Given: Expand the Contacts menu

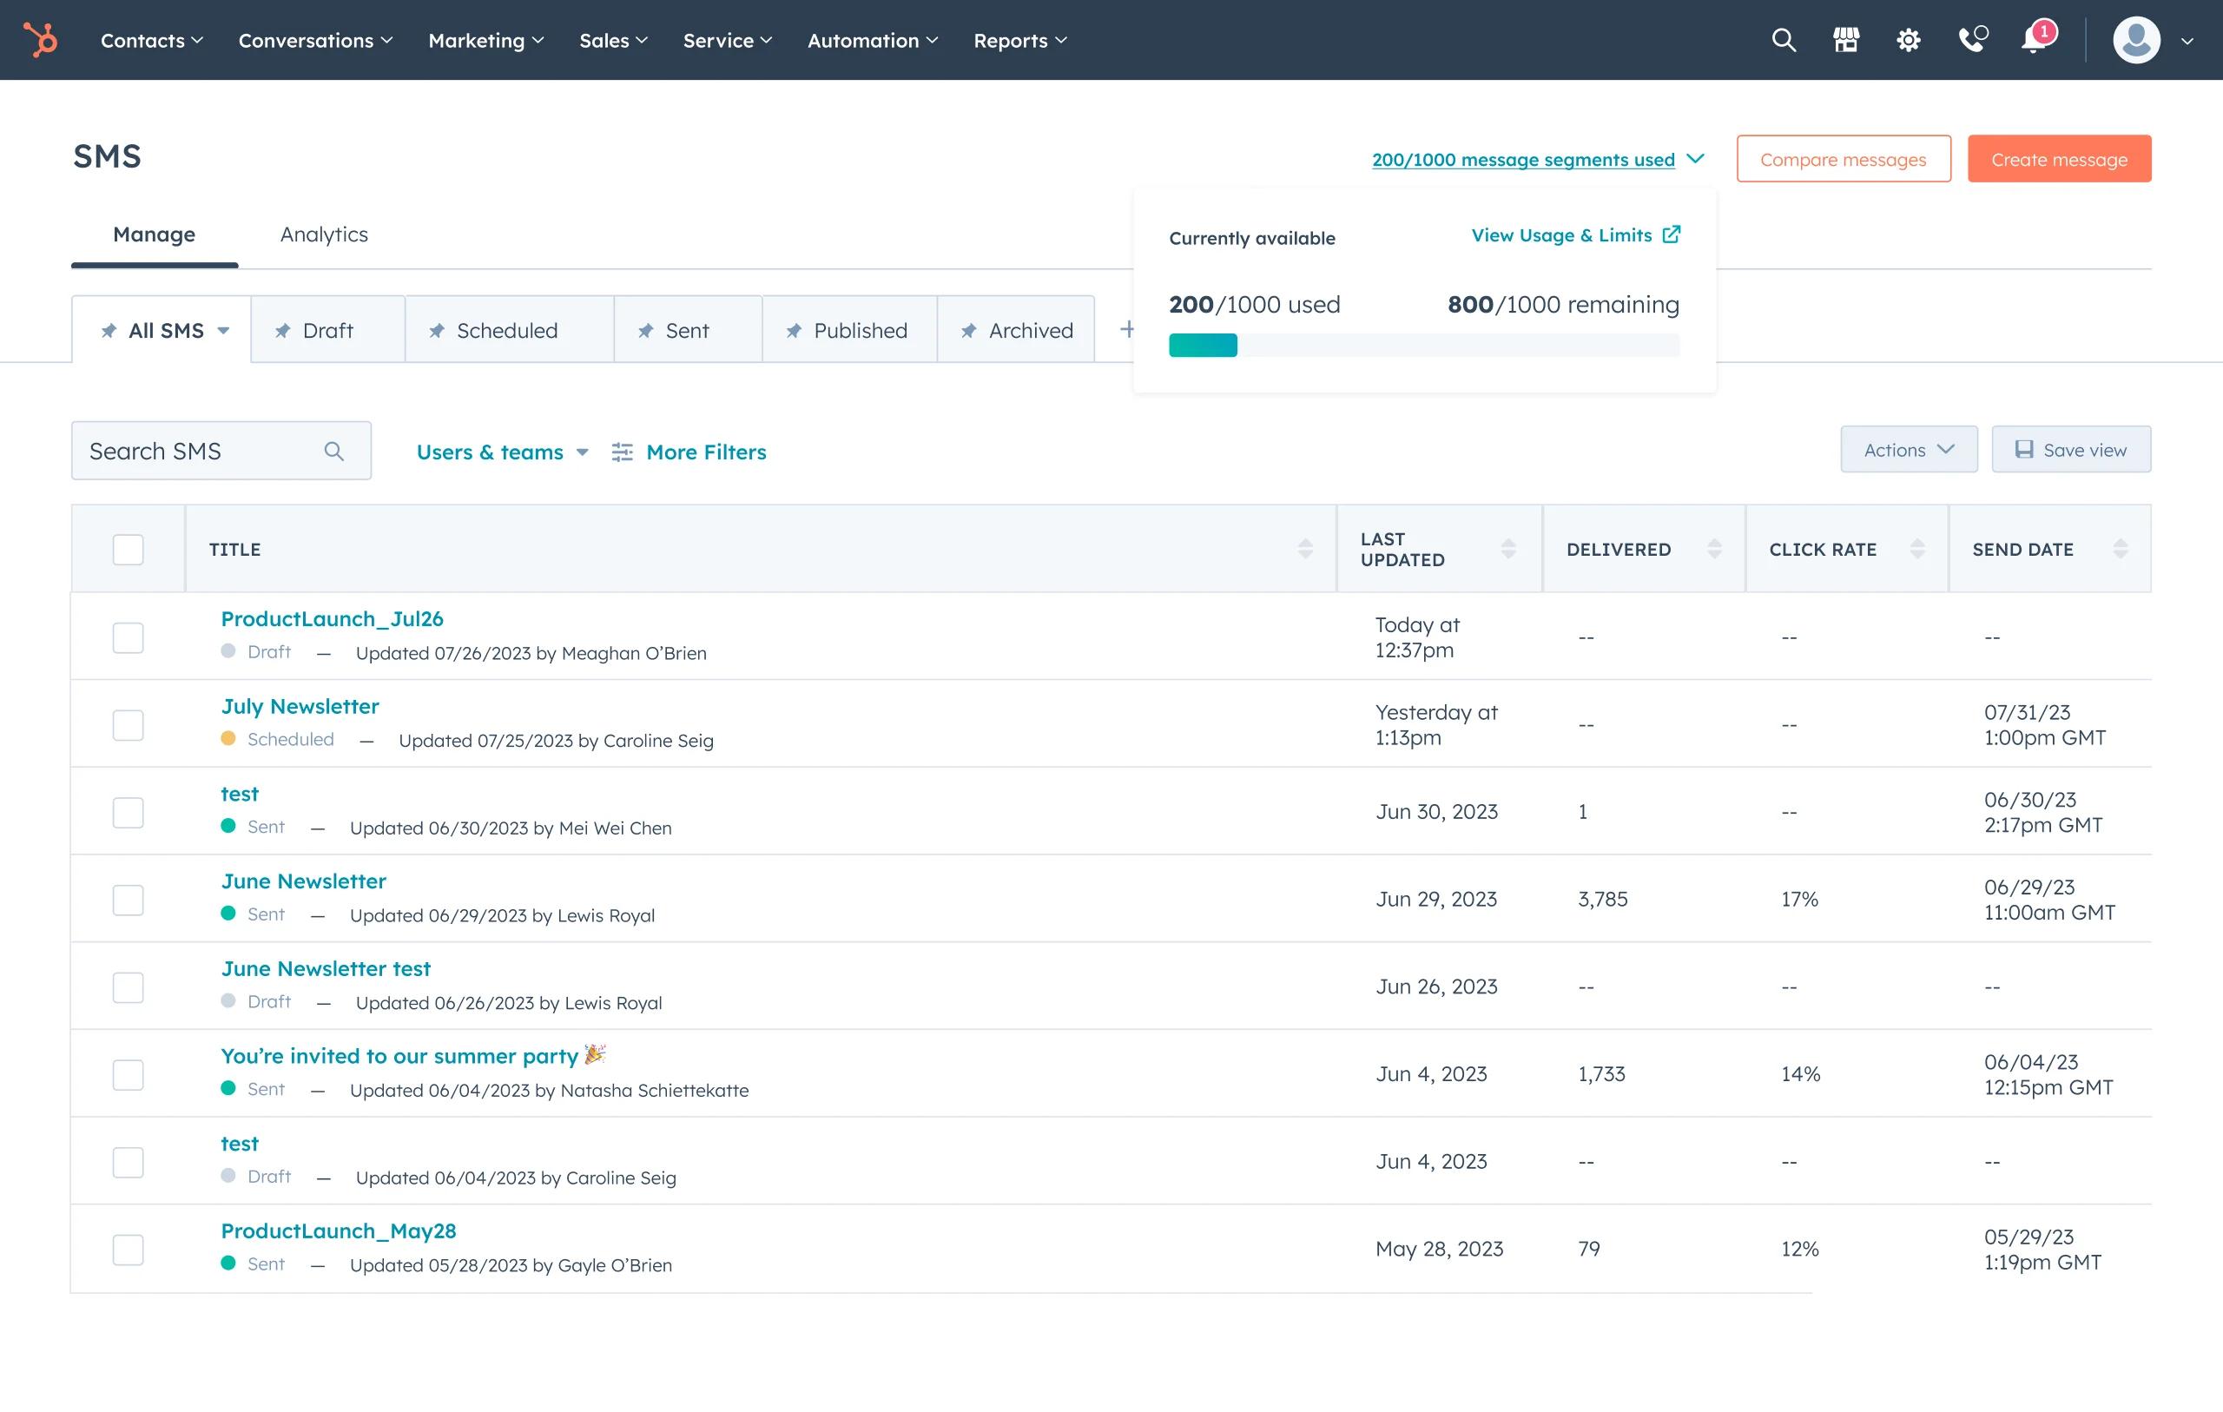Looking at the screenshot, I should (x=151, y=41).
